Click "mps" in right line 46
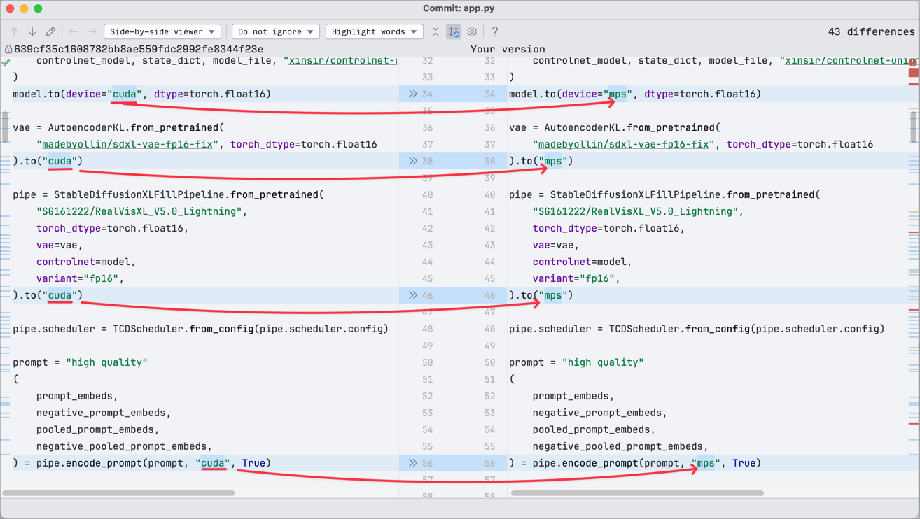This screenshot has height=519, width=920. click(553, 295)
